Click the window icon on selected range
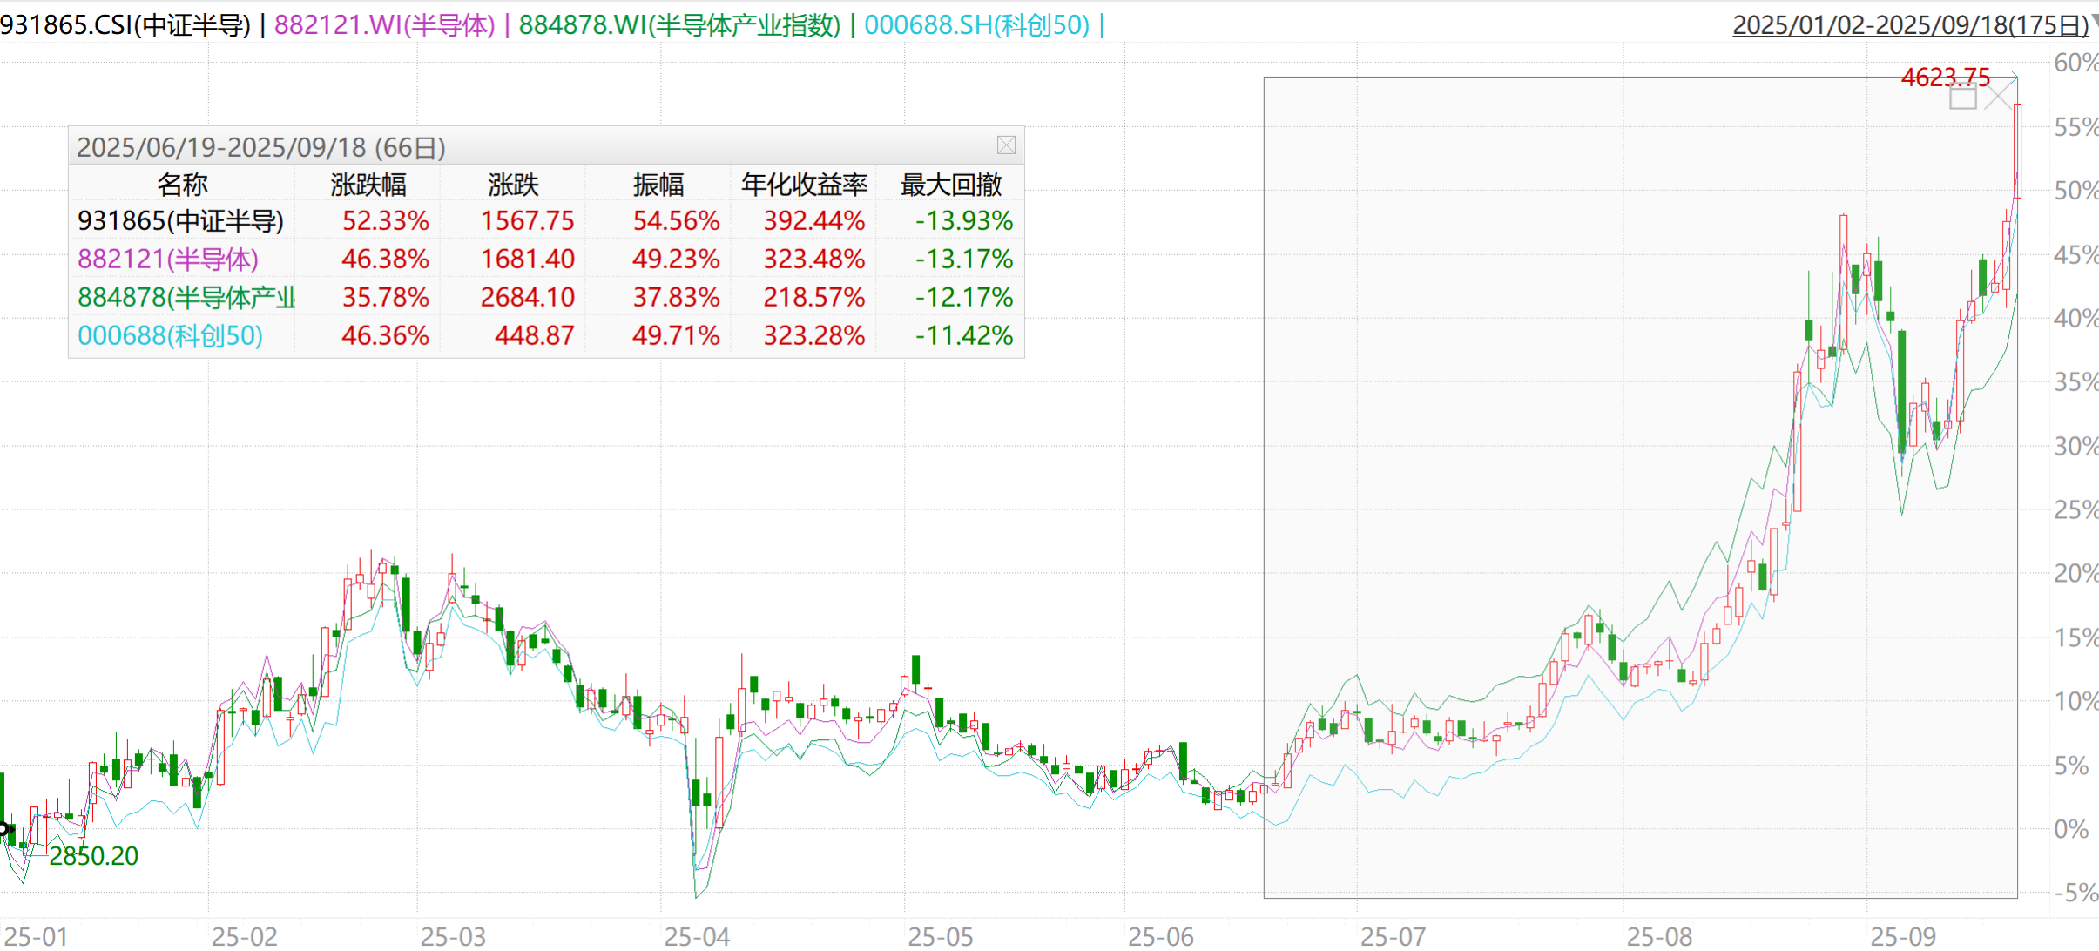The image size is (2099, 951). (x=1962, y=98)
